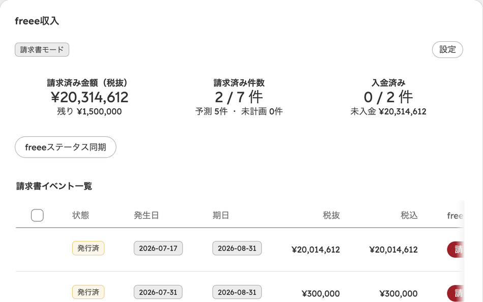Click the 入金済み label
The width and height of the screenshot is (483, 302).
[x=388, y=82]
